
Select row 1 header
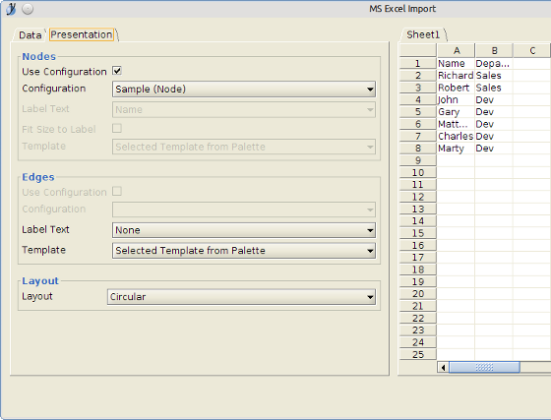click(x=418, y=64)
